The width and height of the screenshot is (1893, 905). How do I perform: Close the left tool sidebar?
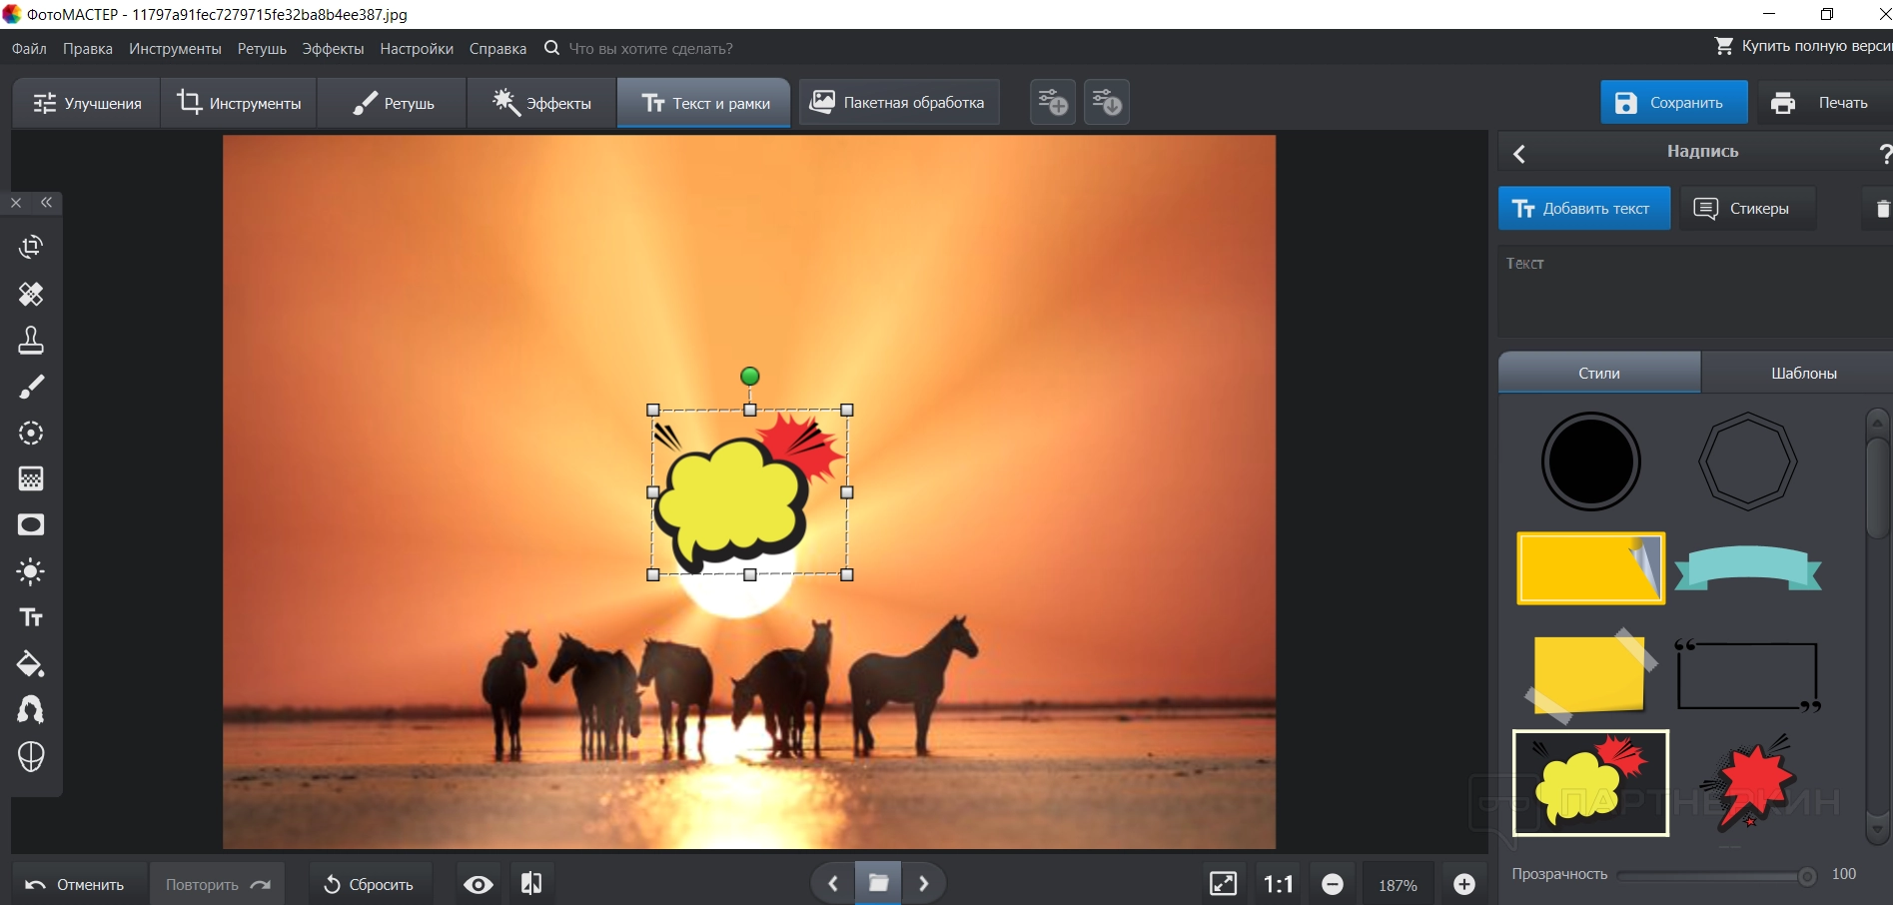(x=16, y=203)
